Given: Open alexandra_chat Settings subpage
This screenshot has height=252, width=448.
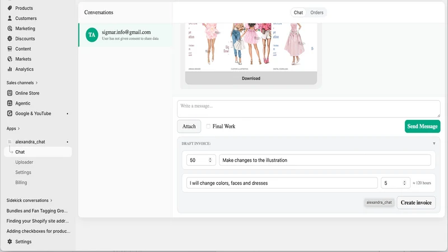Looking at the screenshot, I should (x=23, y=172).
